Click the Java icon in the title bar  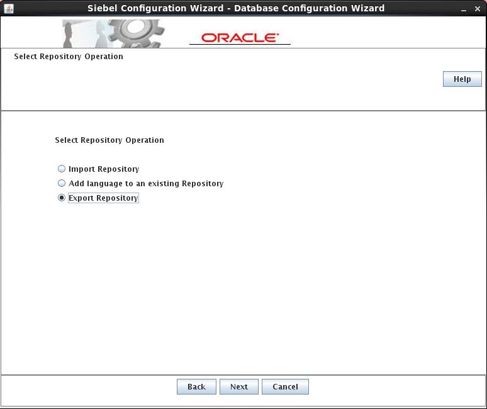tap(9, 8)
